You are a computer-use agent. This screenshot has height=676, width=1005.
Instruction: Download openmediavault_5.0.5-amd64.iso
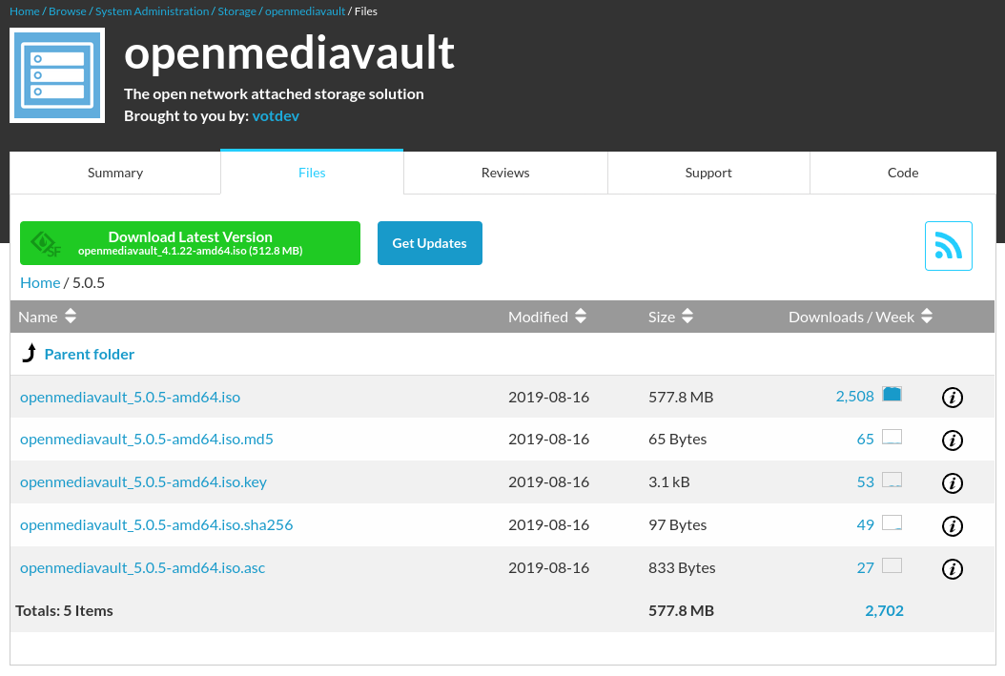[130, 398]
